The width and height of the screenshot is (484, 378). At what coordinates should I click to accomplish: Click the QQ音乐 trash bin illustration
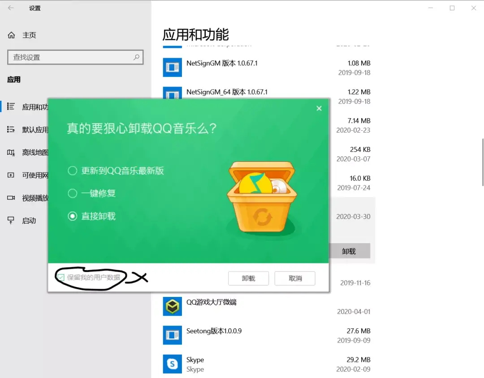pos(262,197)
